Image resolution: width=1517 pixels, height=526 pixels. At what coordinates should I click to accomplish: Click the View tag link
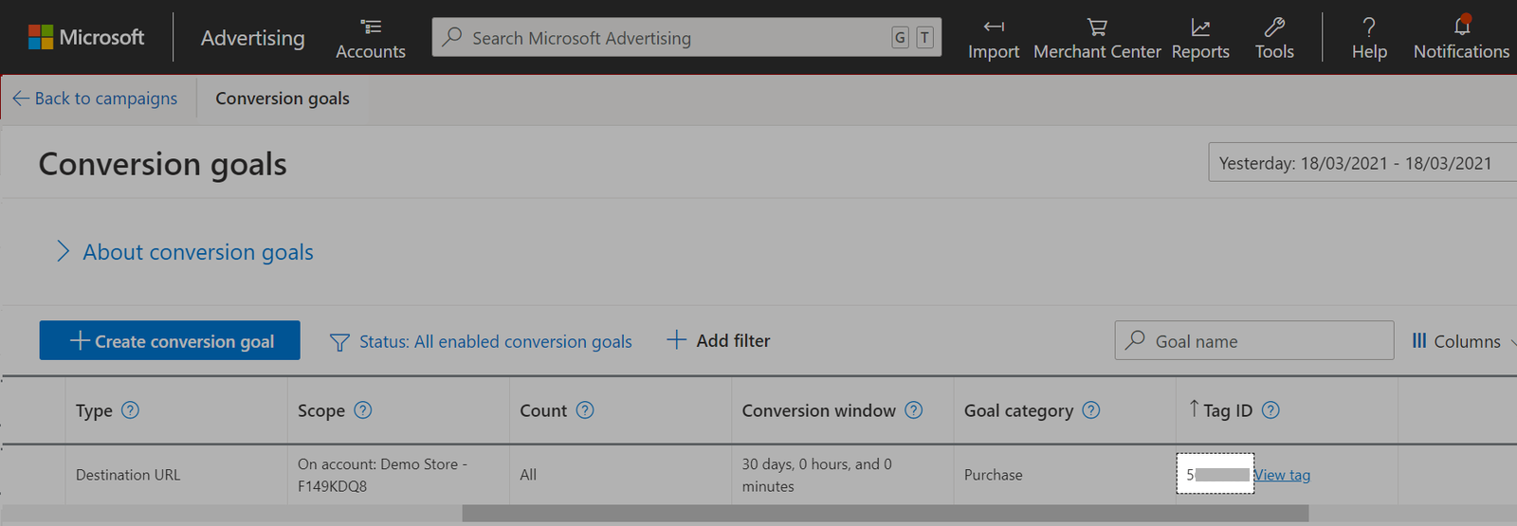[x=1282, y=475]
